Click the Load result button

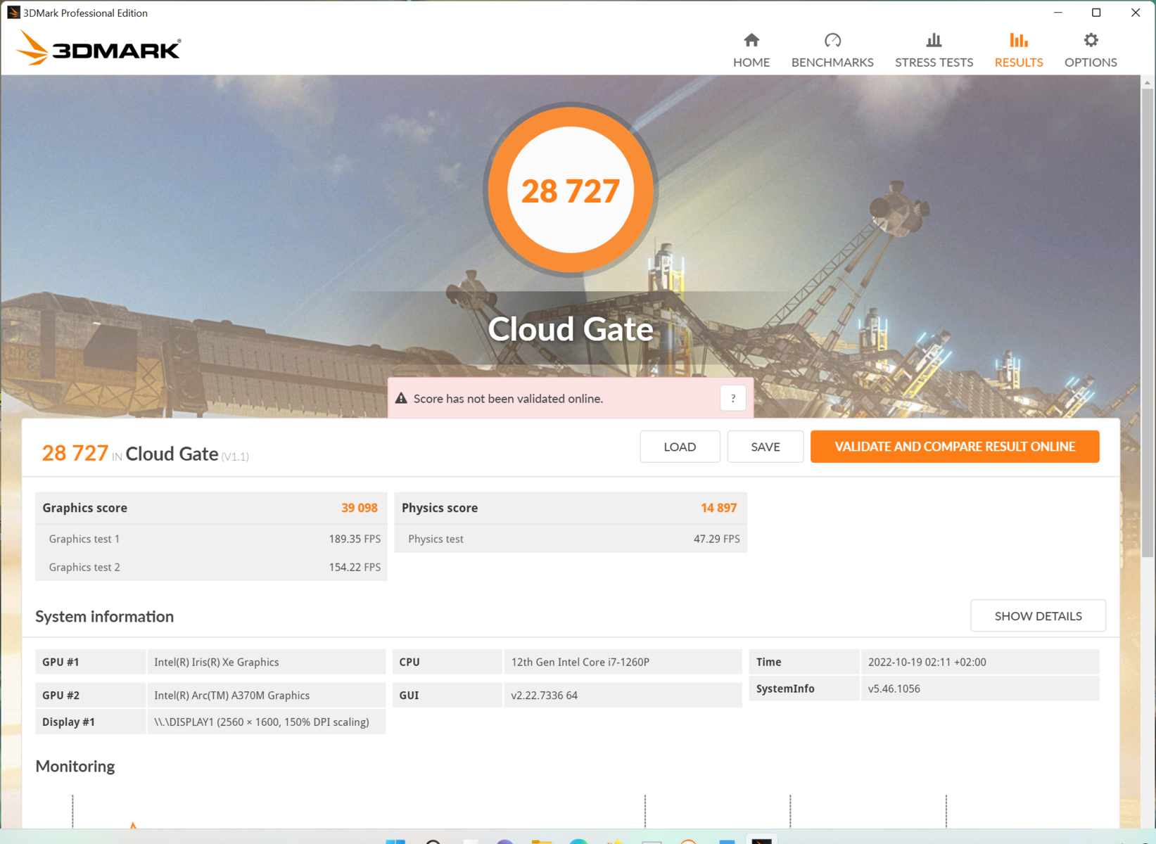(680, 447)
